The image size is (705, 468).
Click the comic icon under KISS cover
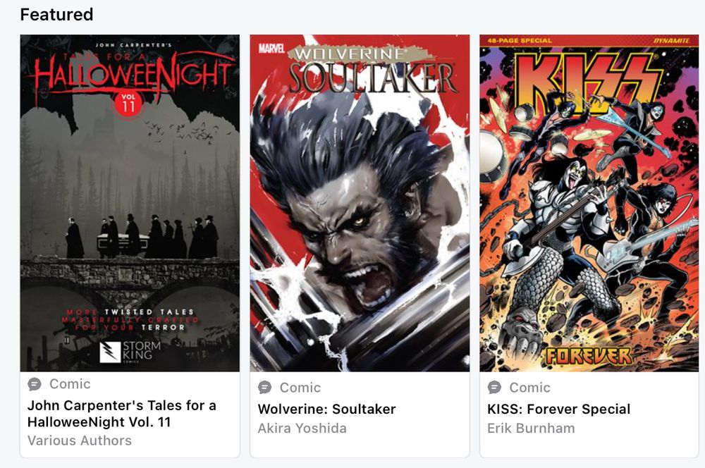click(495, 387)
